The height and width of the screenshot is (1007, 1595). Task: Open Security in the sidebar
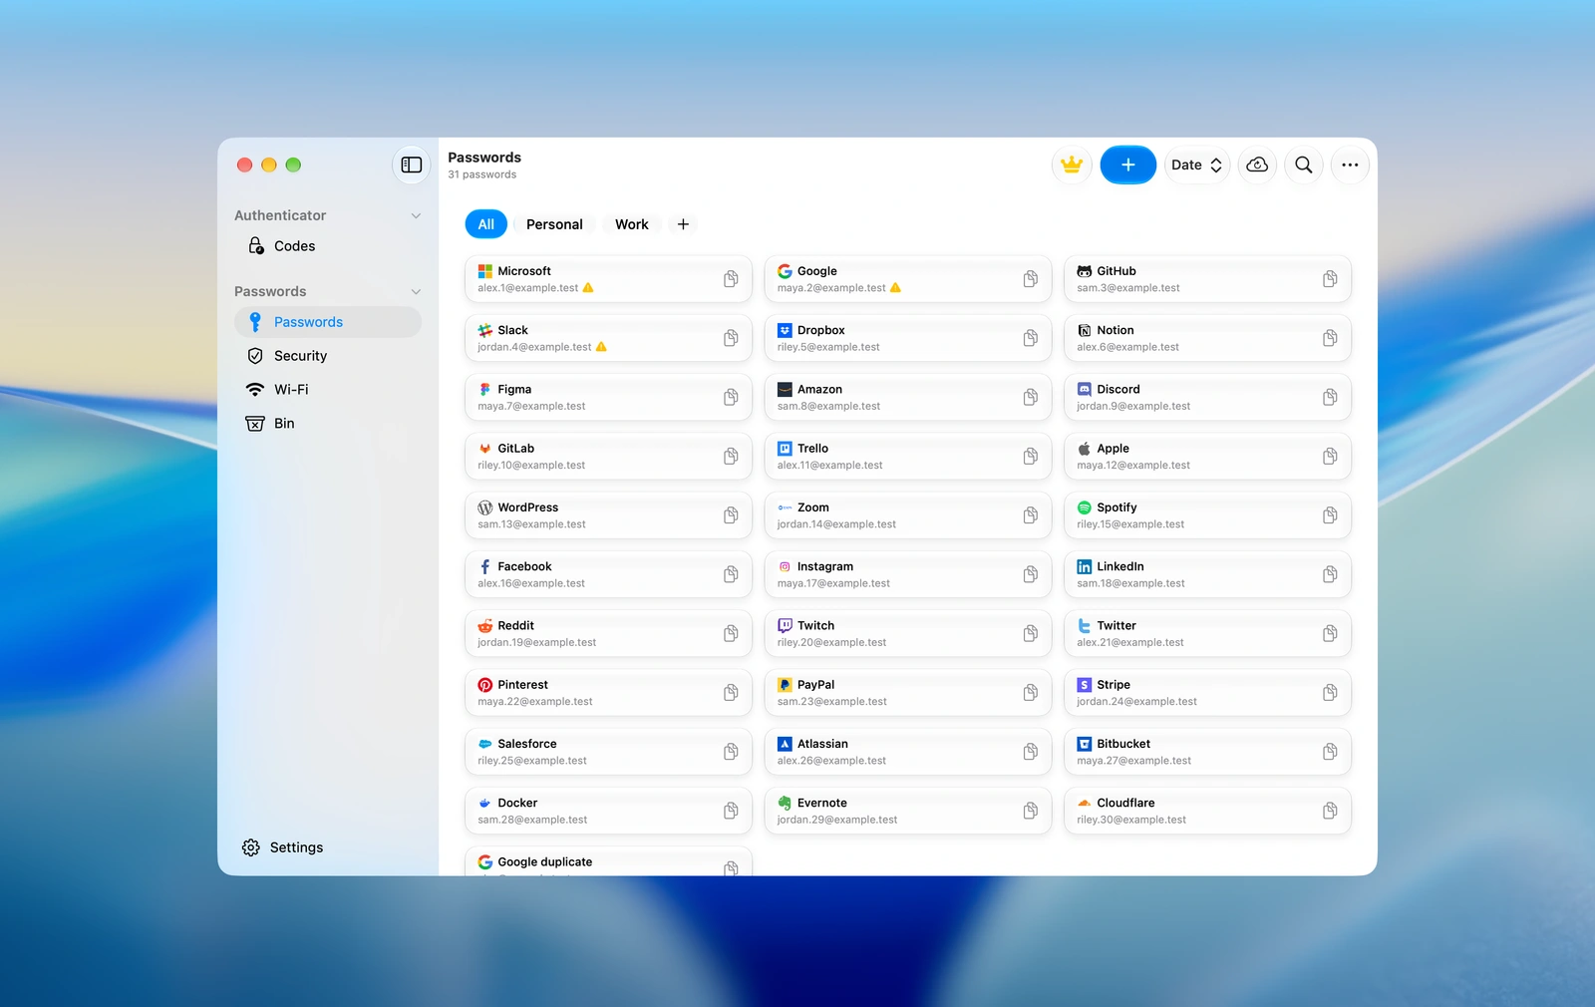328,356
